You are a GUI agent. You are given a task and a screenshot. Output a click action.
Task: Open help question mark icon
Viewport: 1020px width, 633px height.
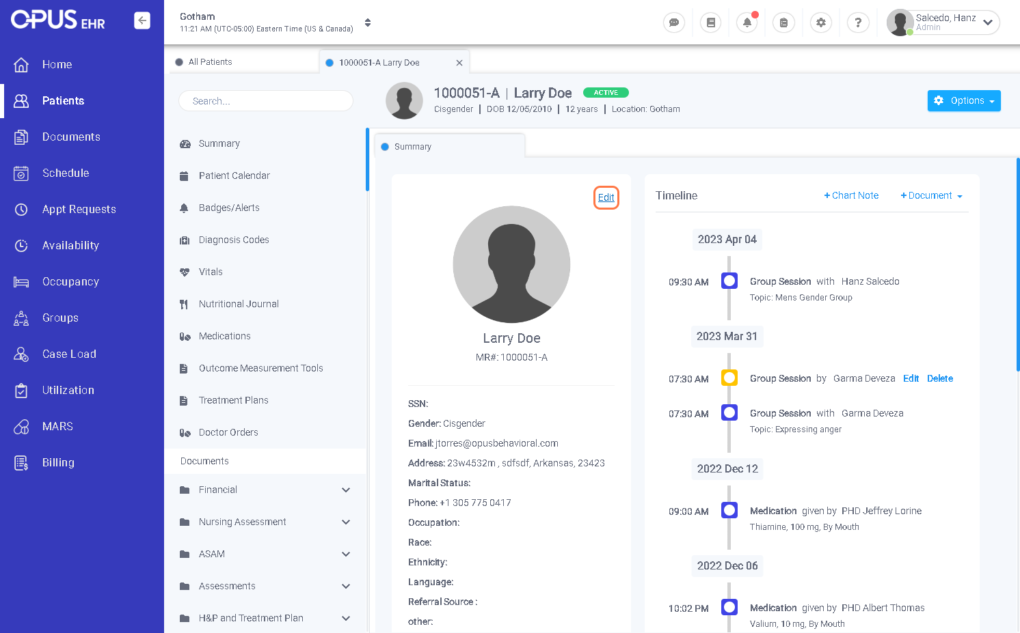[x=857, y=23]
